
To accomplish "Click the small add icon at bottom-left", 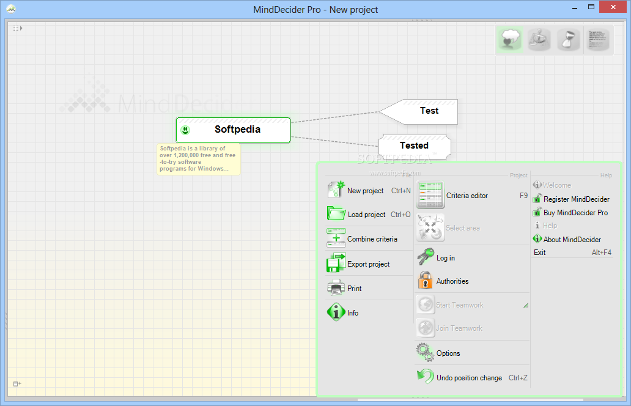I will pyautogui.click(x=17, y=384).
